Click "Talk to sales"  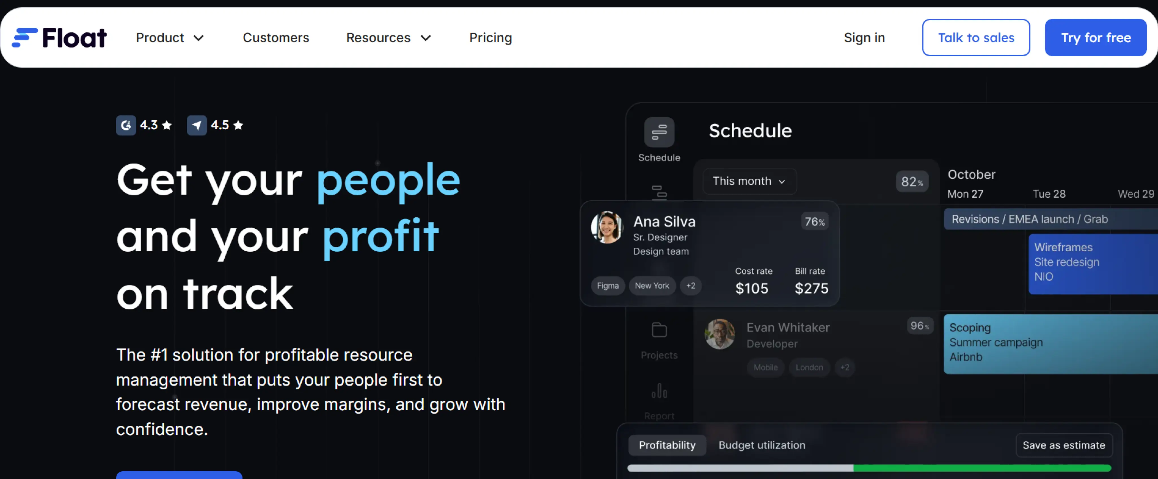click(976, 37)
